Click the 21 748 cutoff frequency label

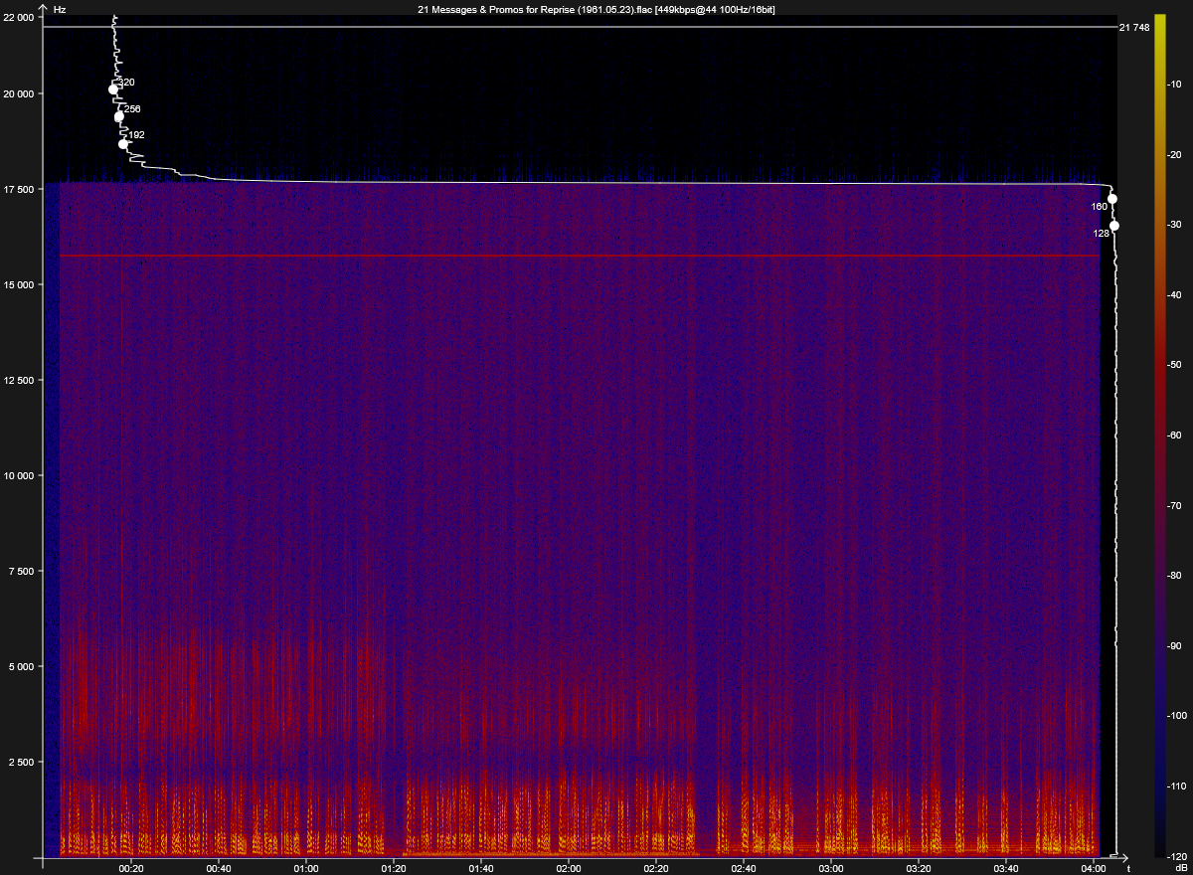1134,28
